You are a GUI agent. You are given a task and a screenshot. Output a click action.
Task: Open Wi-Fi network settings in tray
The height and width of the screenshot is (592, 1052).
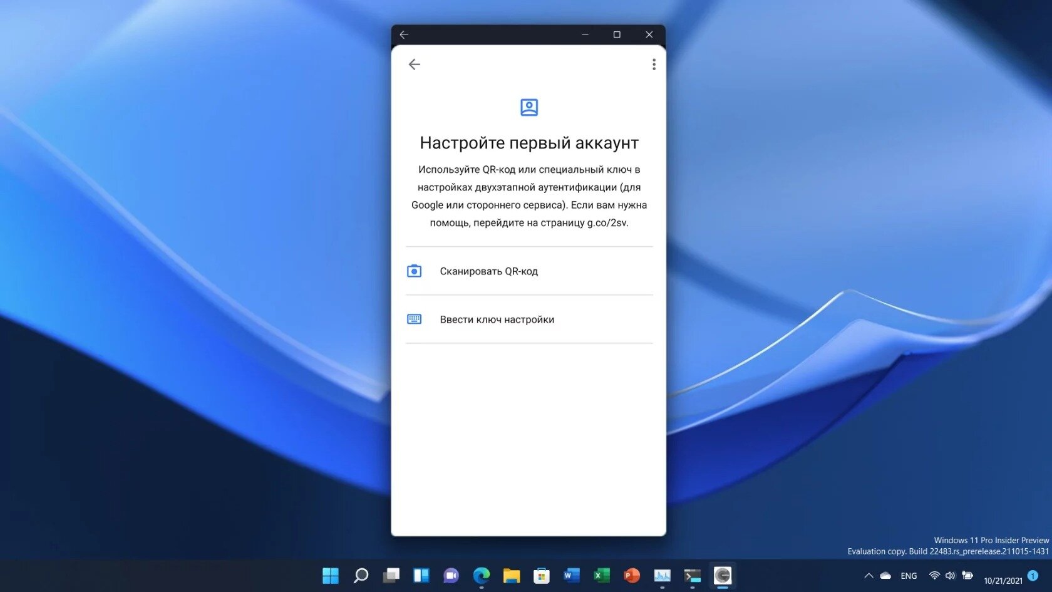coord(934,576)
